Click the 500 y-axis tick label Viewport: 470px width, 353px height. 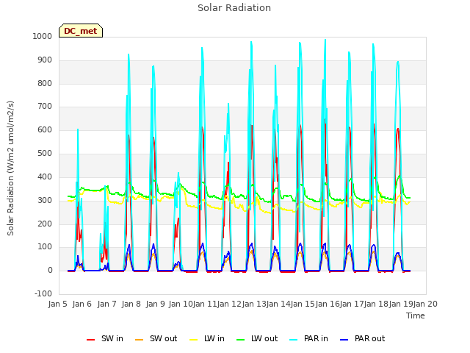45,154
